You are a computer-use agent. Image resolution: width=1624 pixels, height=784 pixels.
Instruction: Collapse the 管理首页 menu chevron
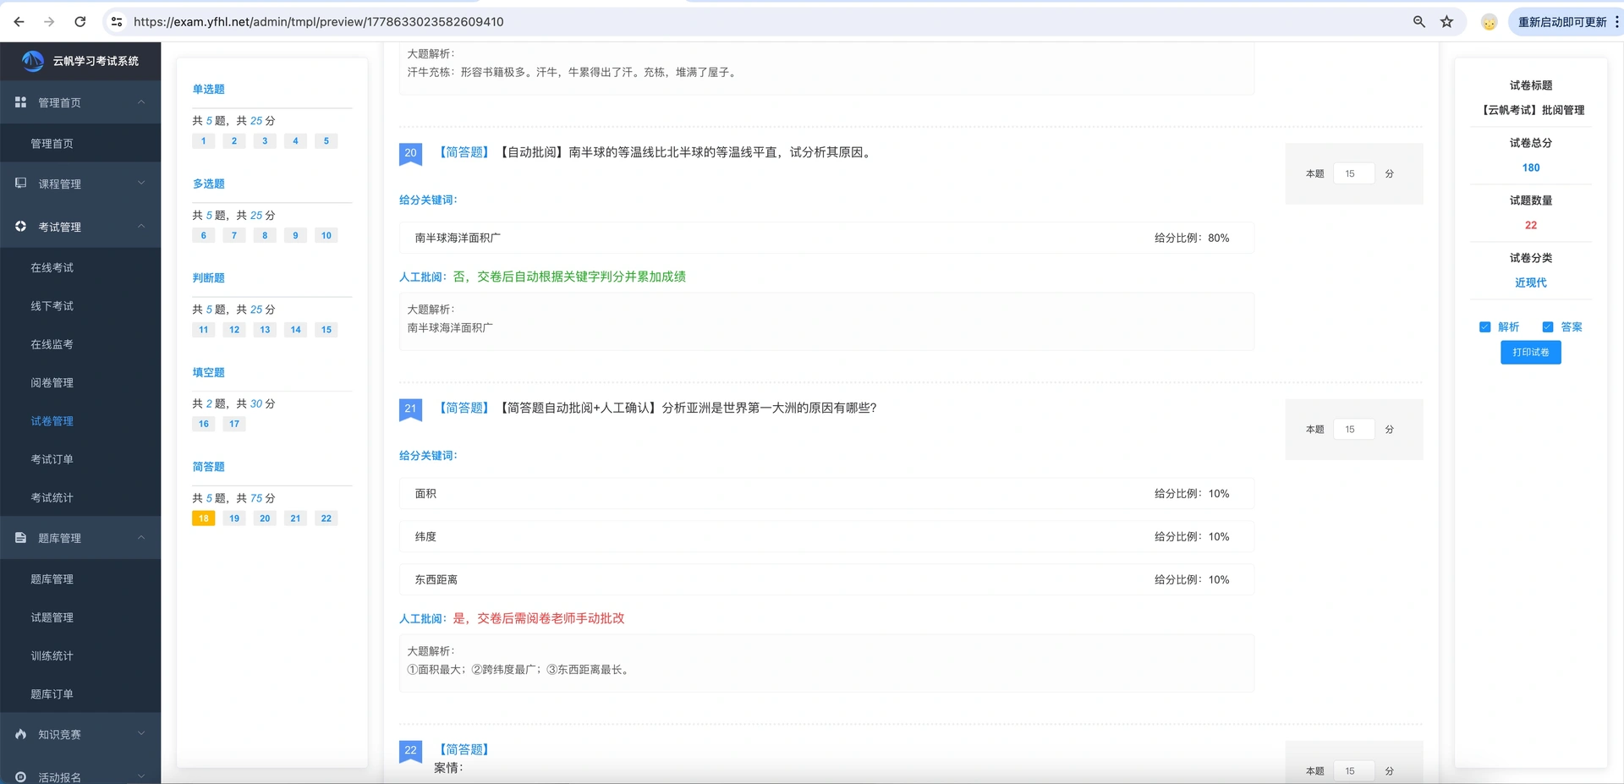(141, 102)
